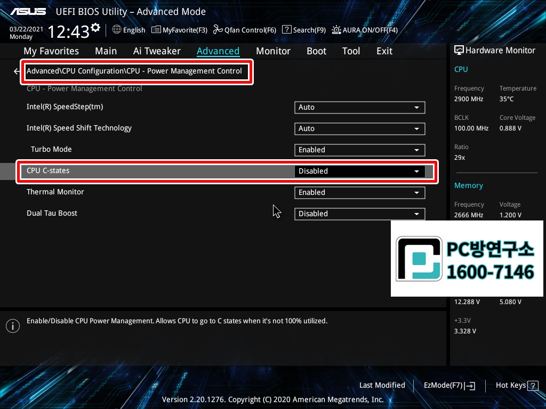
Task: Switch to Main tab
Action: click(x=106, y=51)
